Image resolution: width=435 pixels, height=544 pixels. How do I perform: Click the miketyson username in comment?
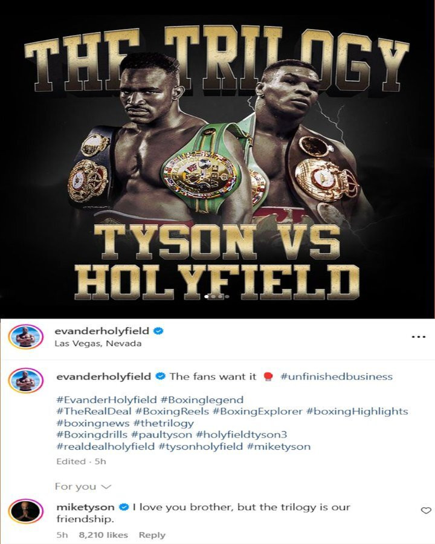[x=85, y=507]
